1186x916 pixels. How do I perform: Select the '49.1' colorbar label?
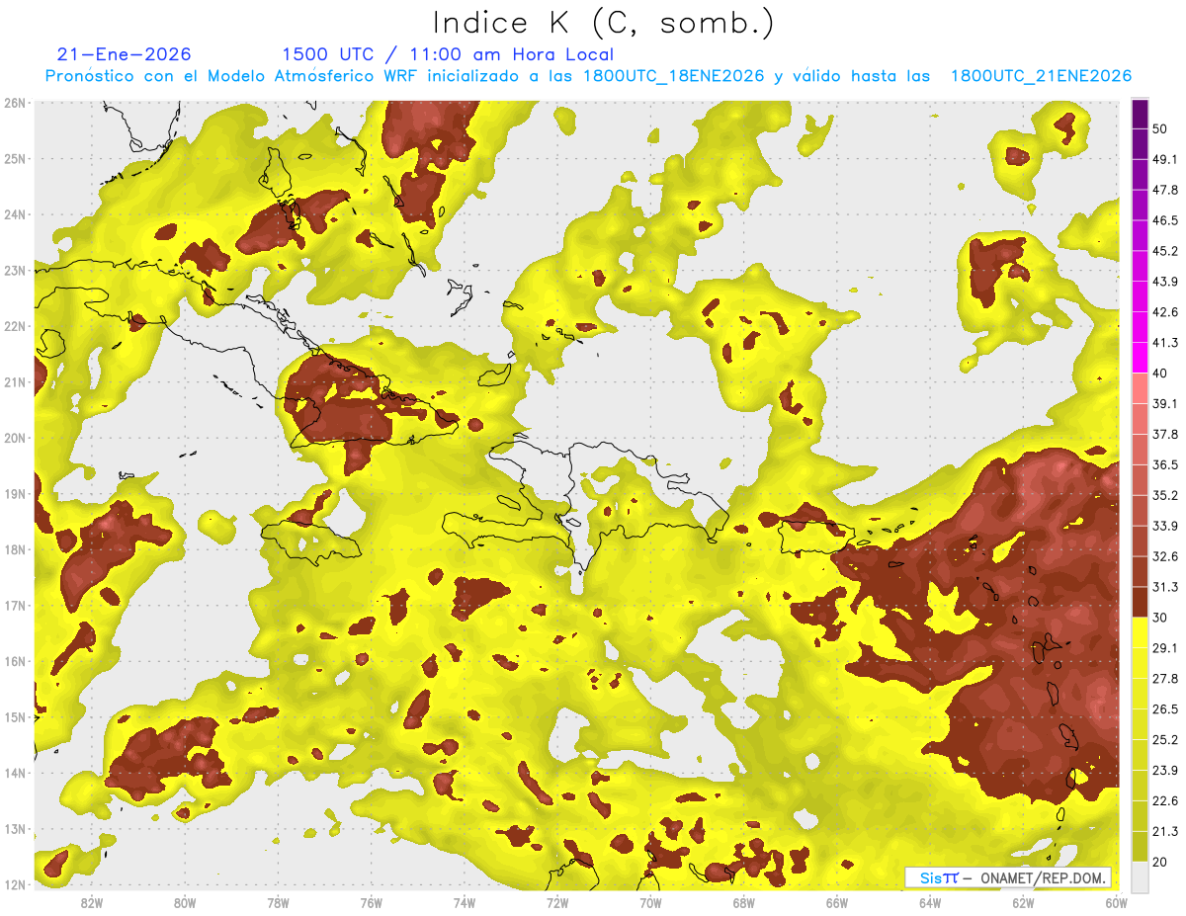(1165, 159)
